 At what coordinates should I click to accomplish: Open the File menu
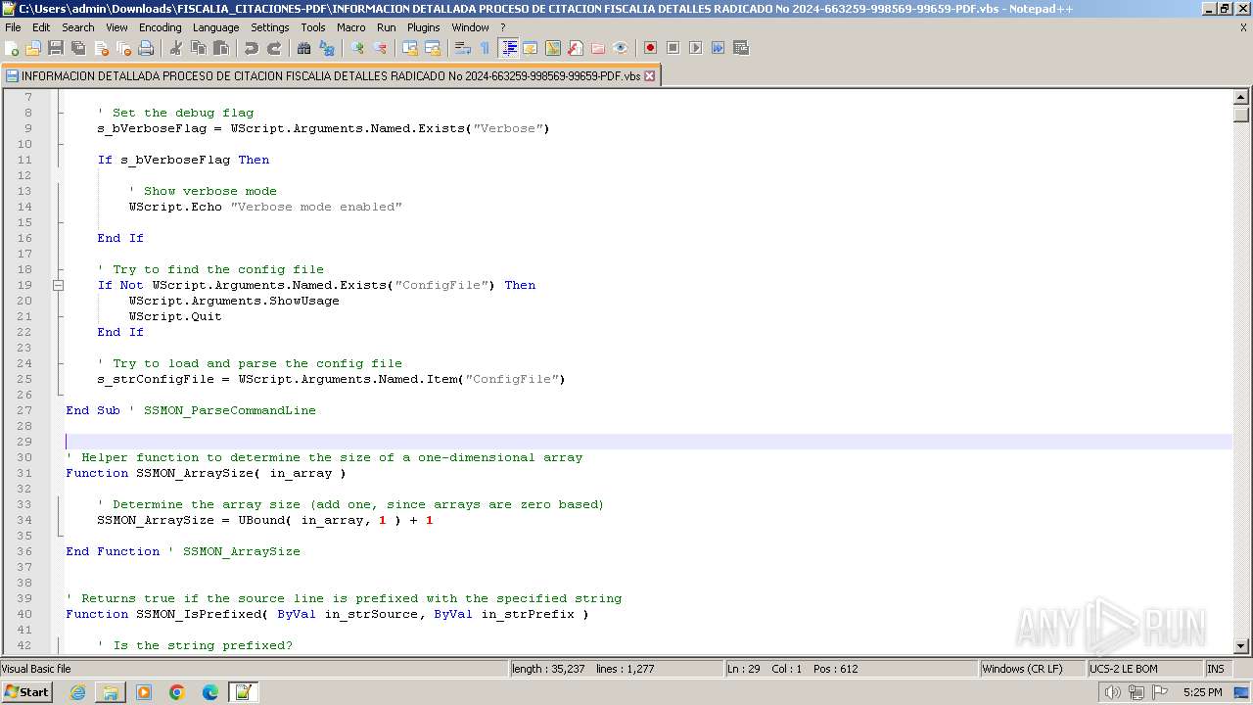[x=13, y=27]
